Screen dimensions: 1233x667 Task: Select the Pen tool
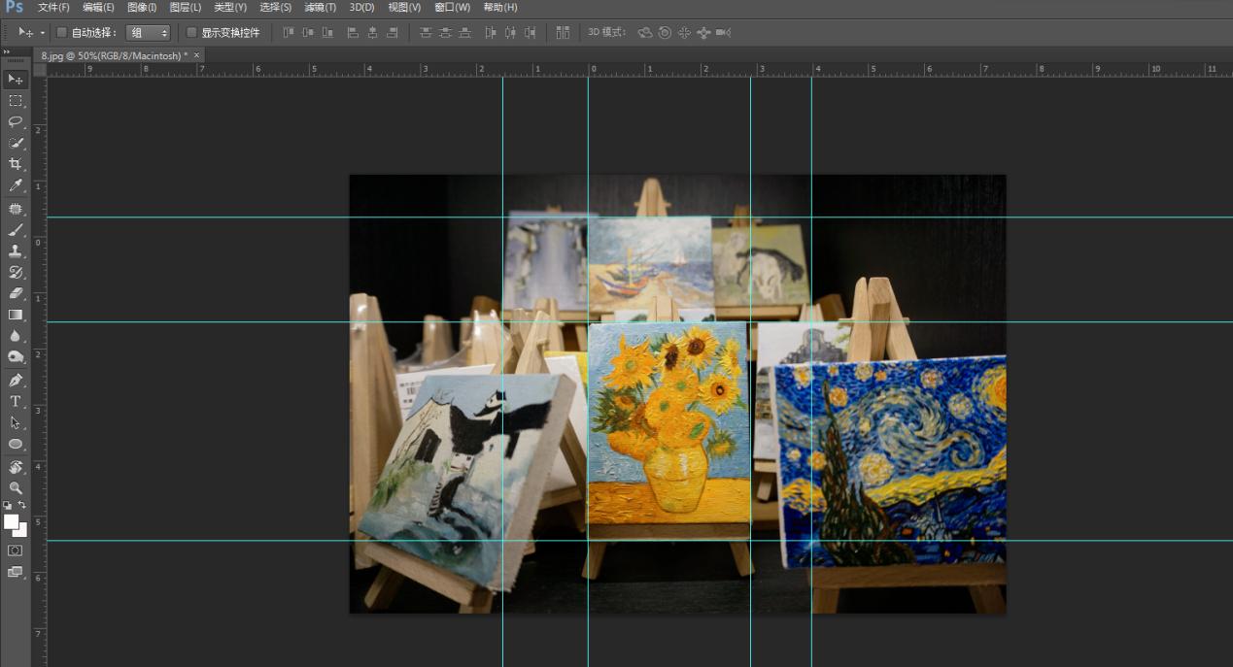point(16,380)
